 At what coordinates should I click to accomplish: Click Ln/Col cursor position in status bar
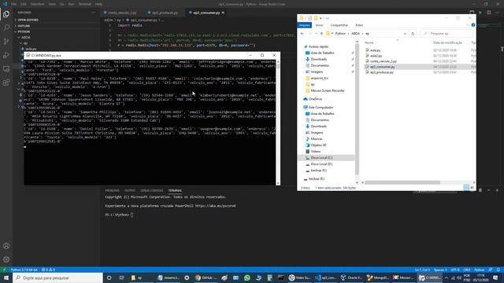coord(422,270)
